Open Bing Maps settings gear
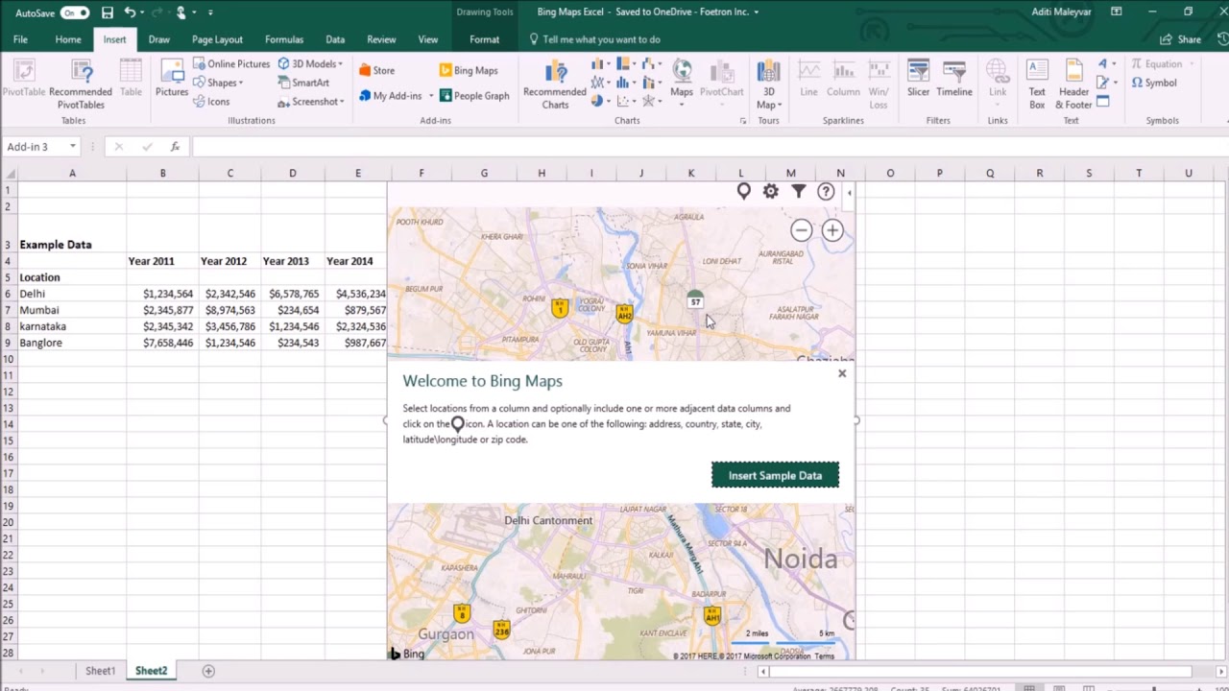 770,192
